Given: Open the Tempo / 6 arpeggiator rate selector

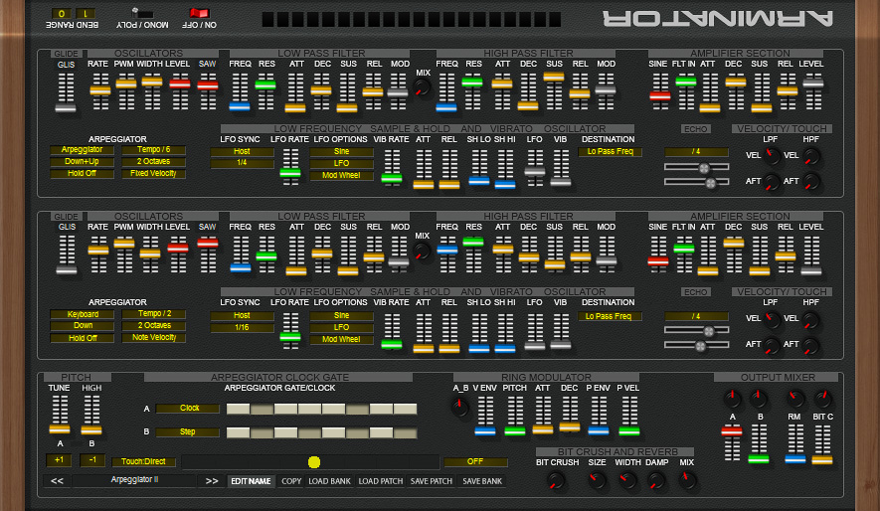Looking at the screenshot, I should click(154, 150).
